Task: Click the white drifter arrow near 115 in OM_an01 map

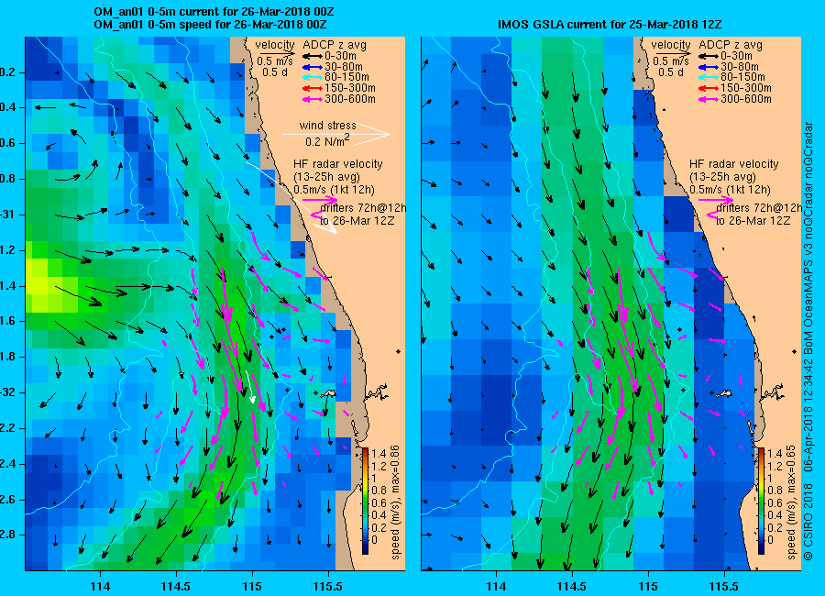Action: 250,386
